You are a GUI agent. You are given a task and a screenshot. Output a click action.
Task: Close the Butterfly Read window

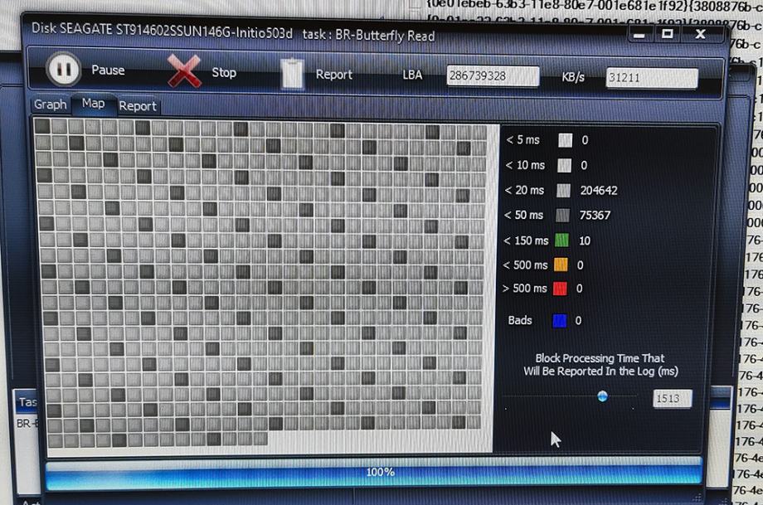click(x=700, y=34)
